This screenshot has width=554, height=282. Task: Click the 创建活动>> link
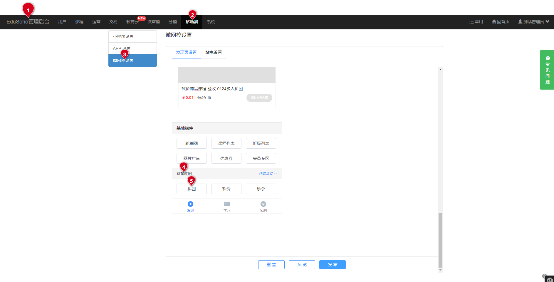(268, 174)
